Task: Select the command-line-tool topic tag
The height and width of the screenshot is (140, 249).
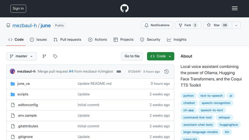Action: 197,117
